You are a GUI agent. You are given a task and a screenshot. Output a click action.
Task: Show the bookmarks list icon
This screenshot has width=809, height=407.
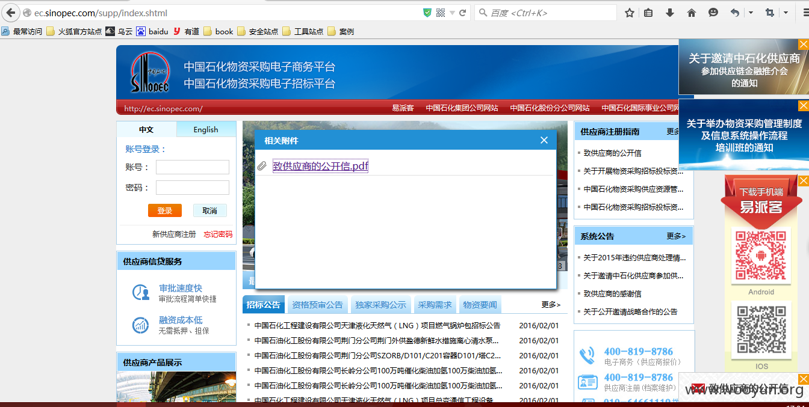point(648,13)
